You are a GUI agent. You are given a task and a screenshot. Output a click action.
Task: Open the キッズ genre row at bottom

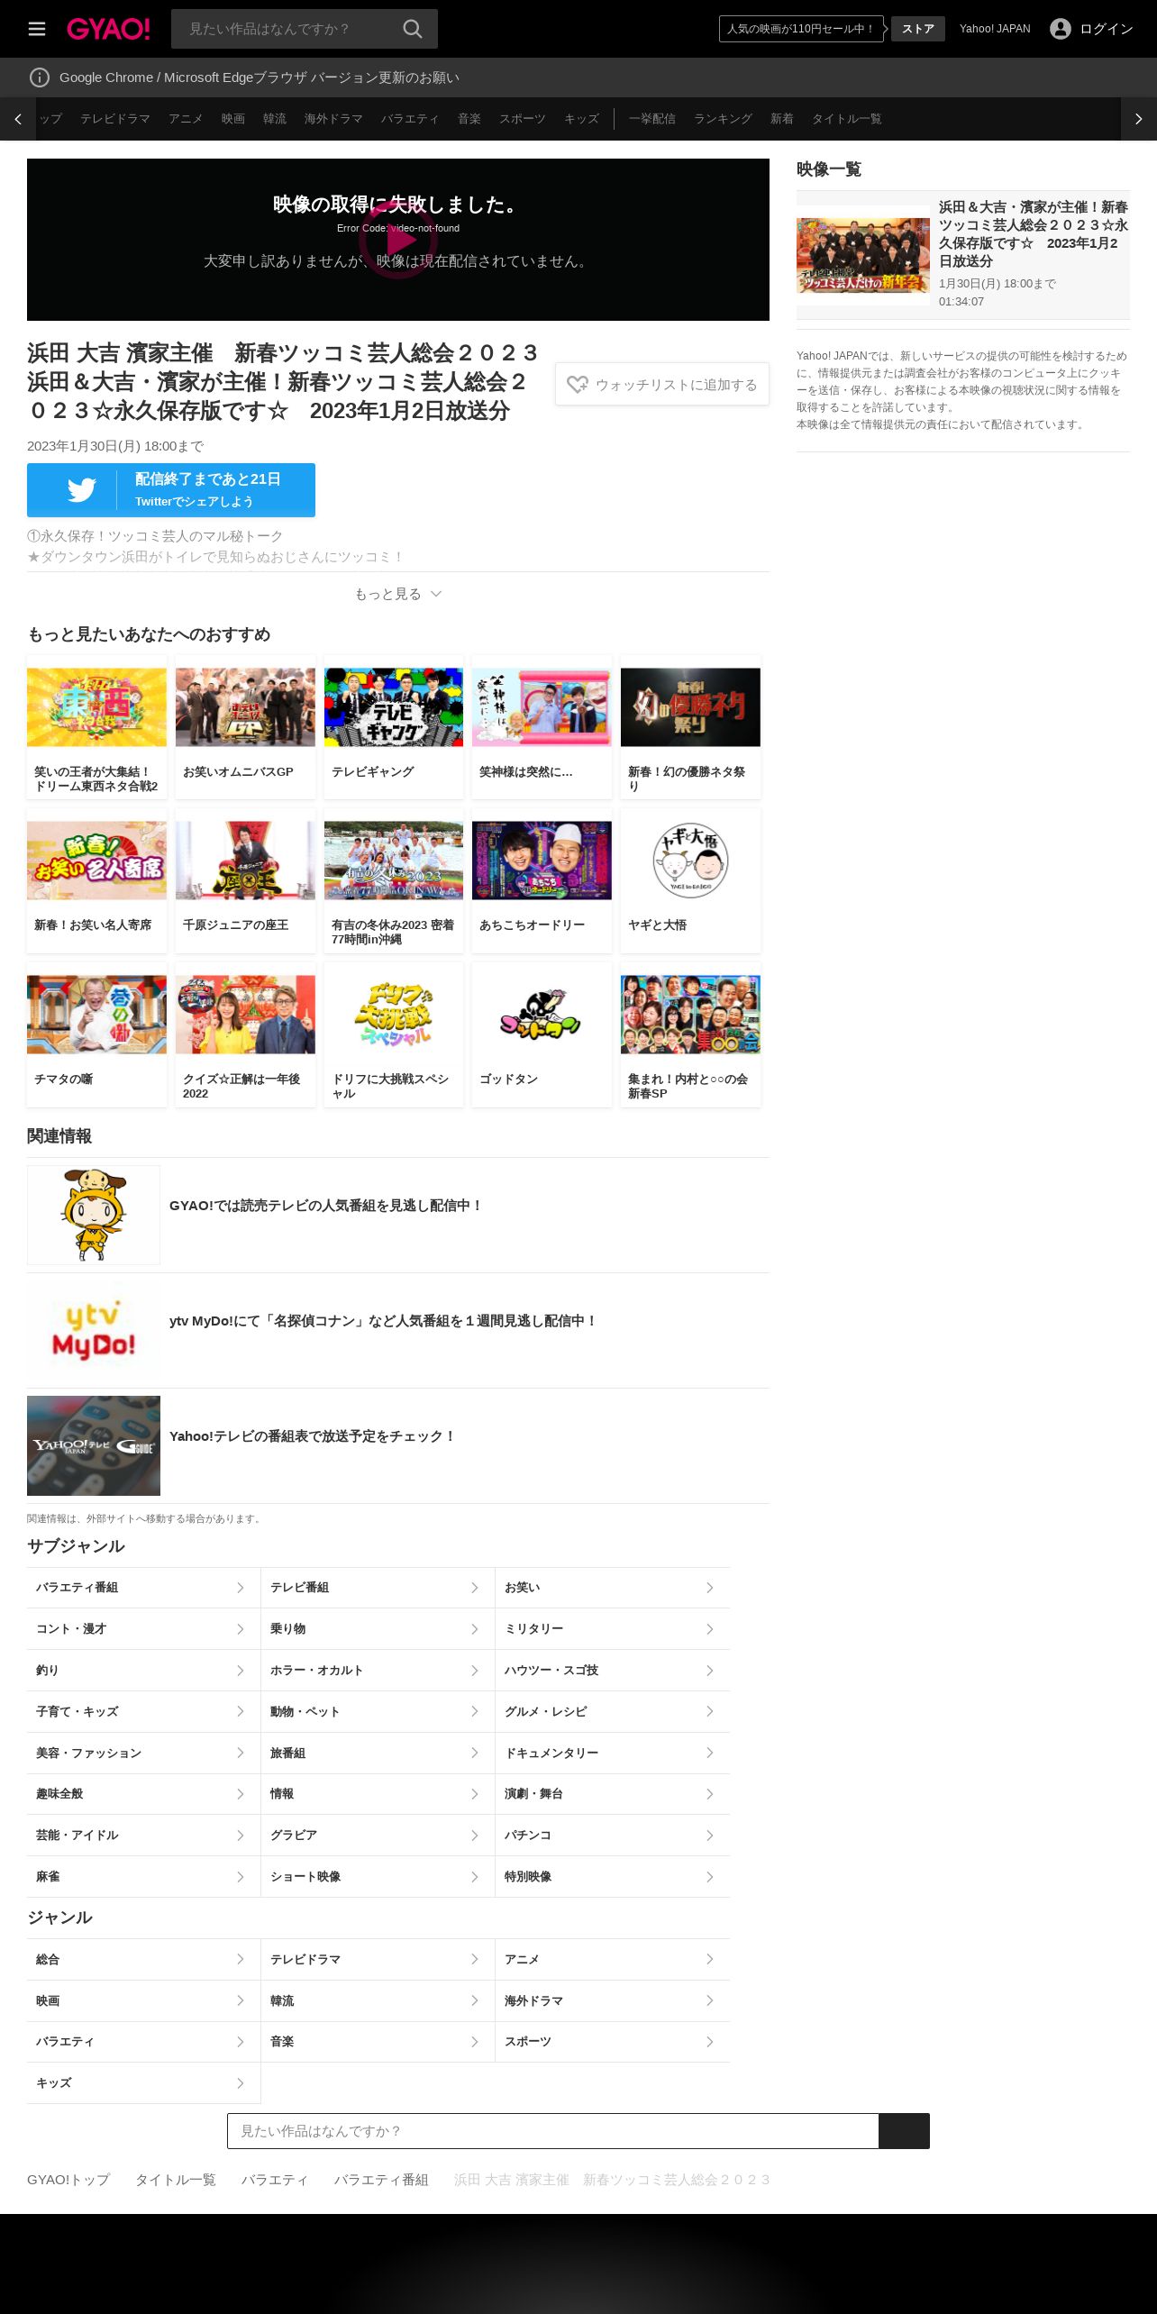(x=143, y=2083)
